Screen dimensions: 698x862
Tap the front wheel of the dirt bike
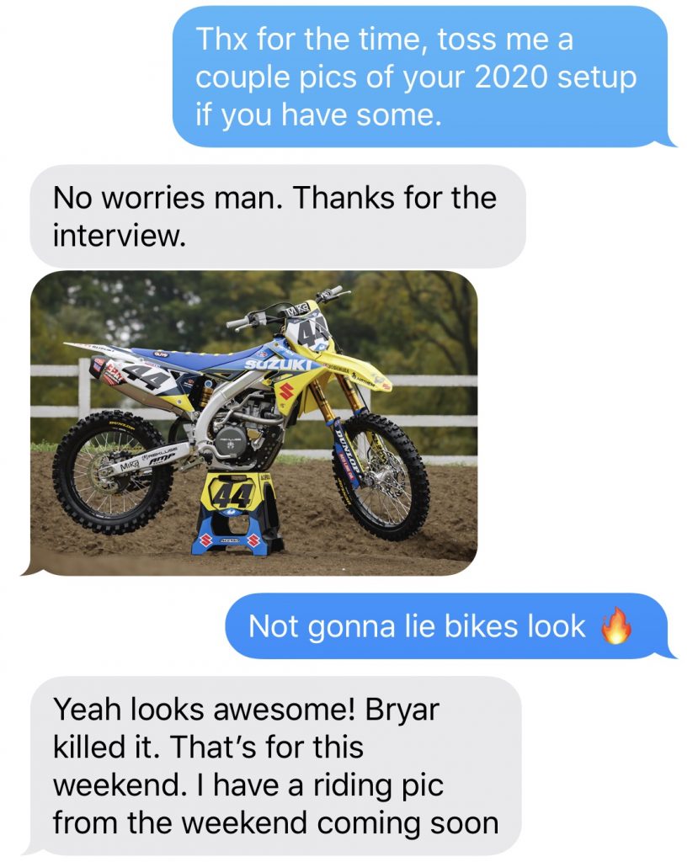coord(379,475)
